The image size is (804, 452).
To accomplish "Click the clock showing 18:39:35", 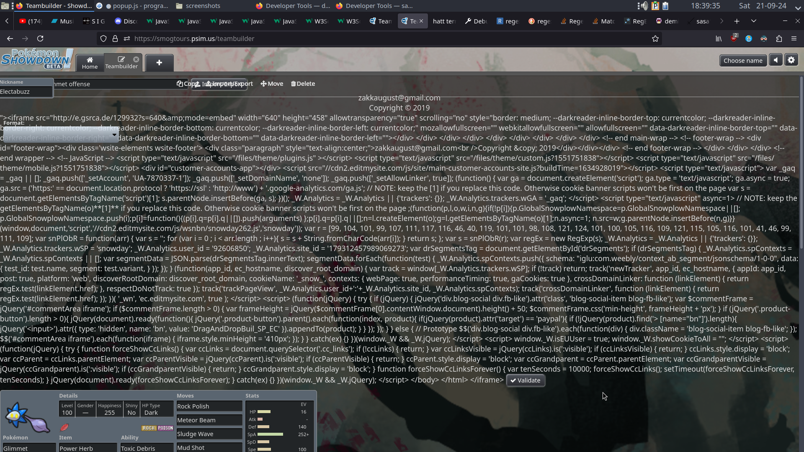I will (706, 6).
